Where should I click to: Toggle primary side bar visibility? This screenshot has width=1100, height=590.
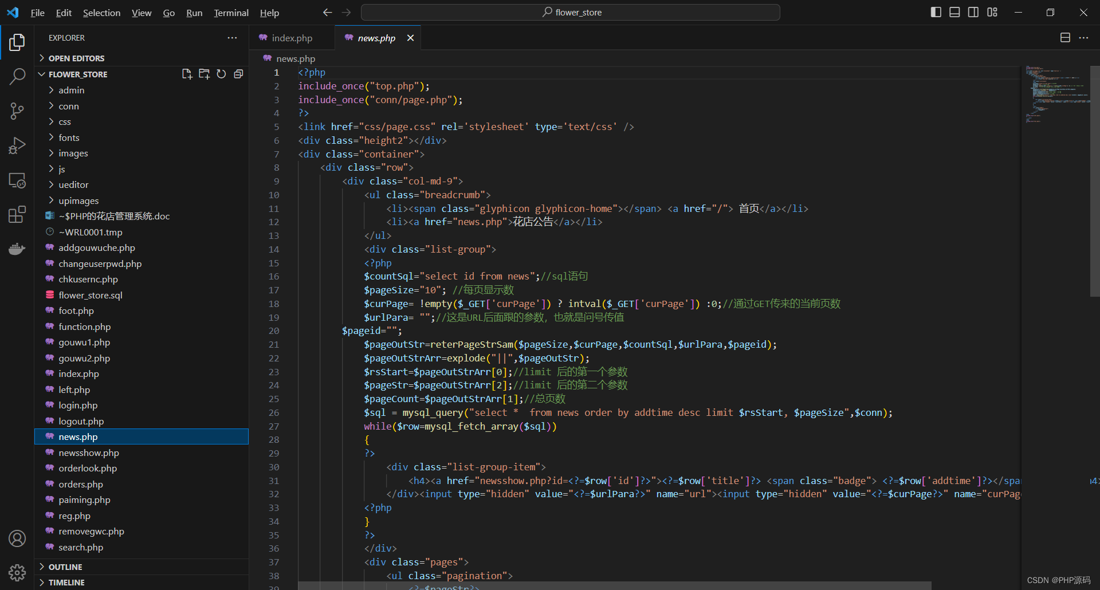936,12
